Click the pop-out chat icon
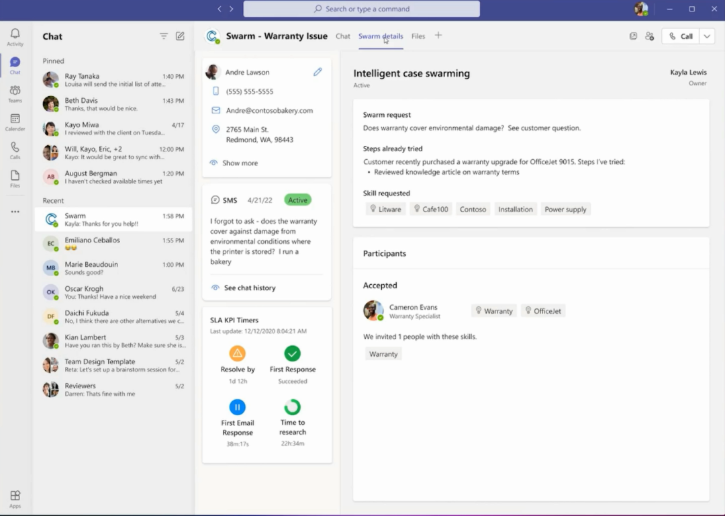 click(x=633, y=36)
